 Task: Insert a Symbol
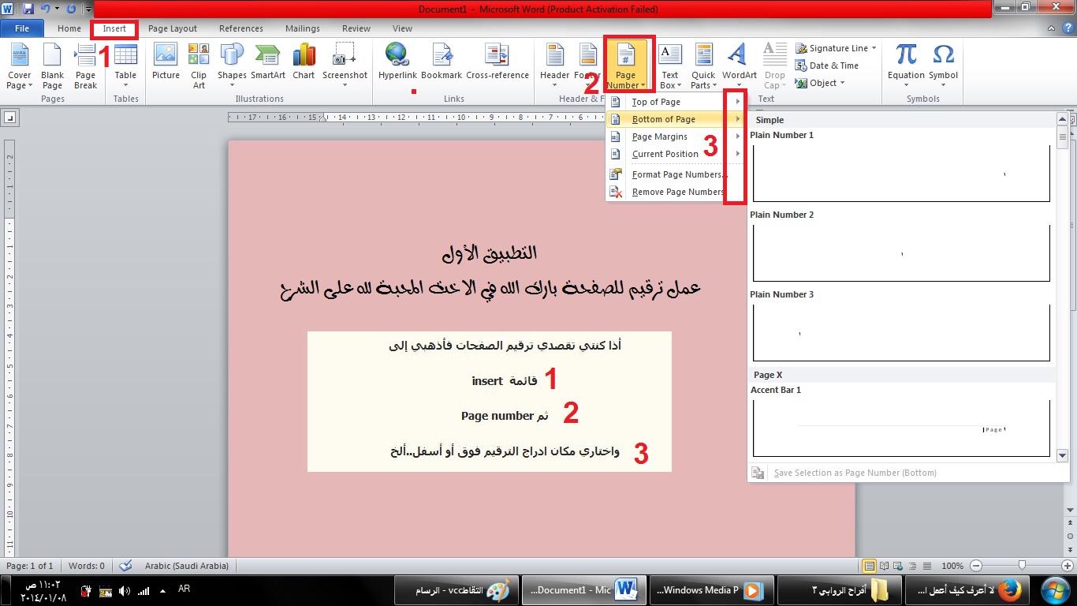point(943,66)
